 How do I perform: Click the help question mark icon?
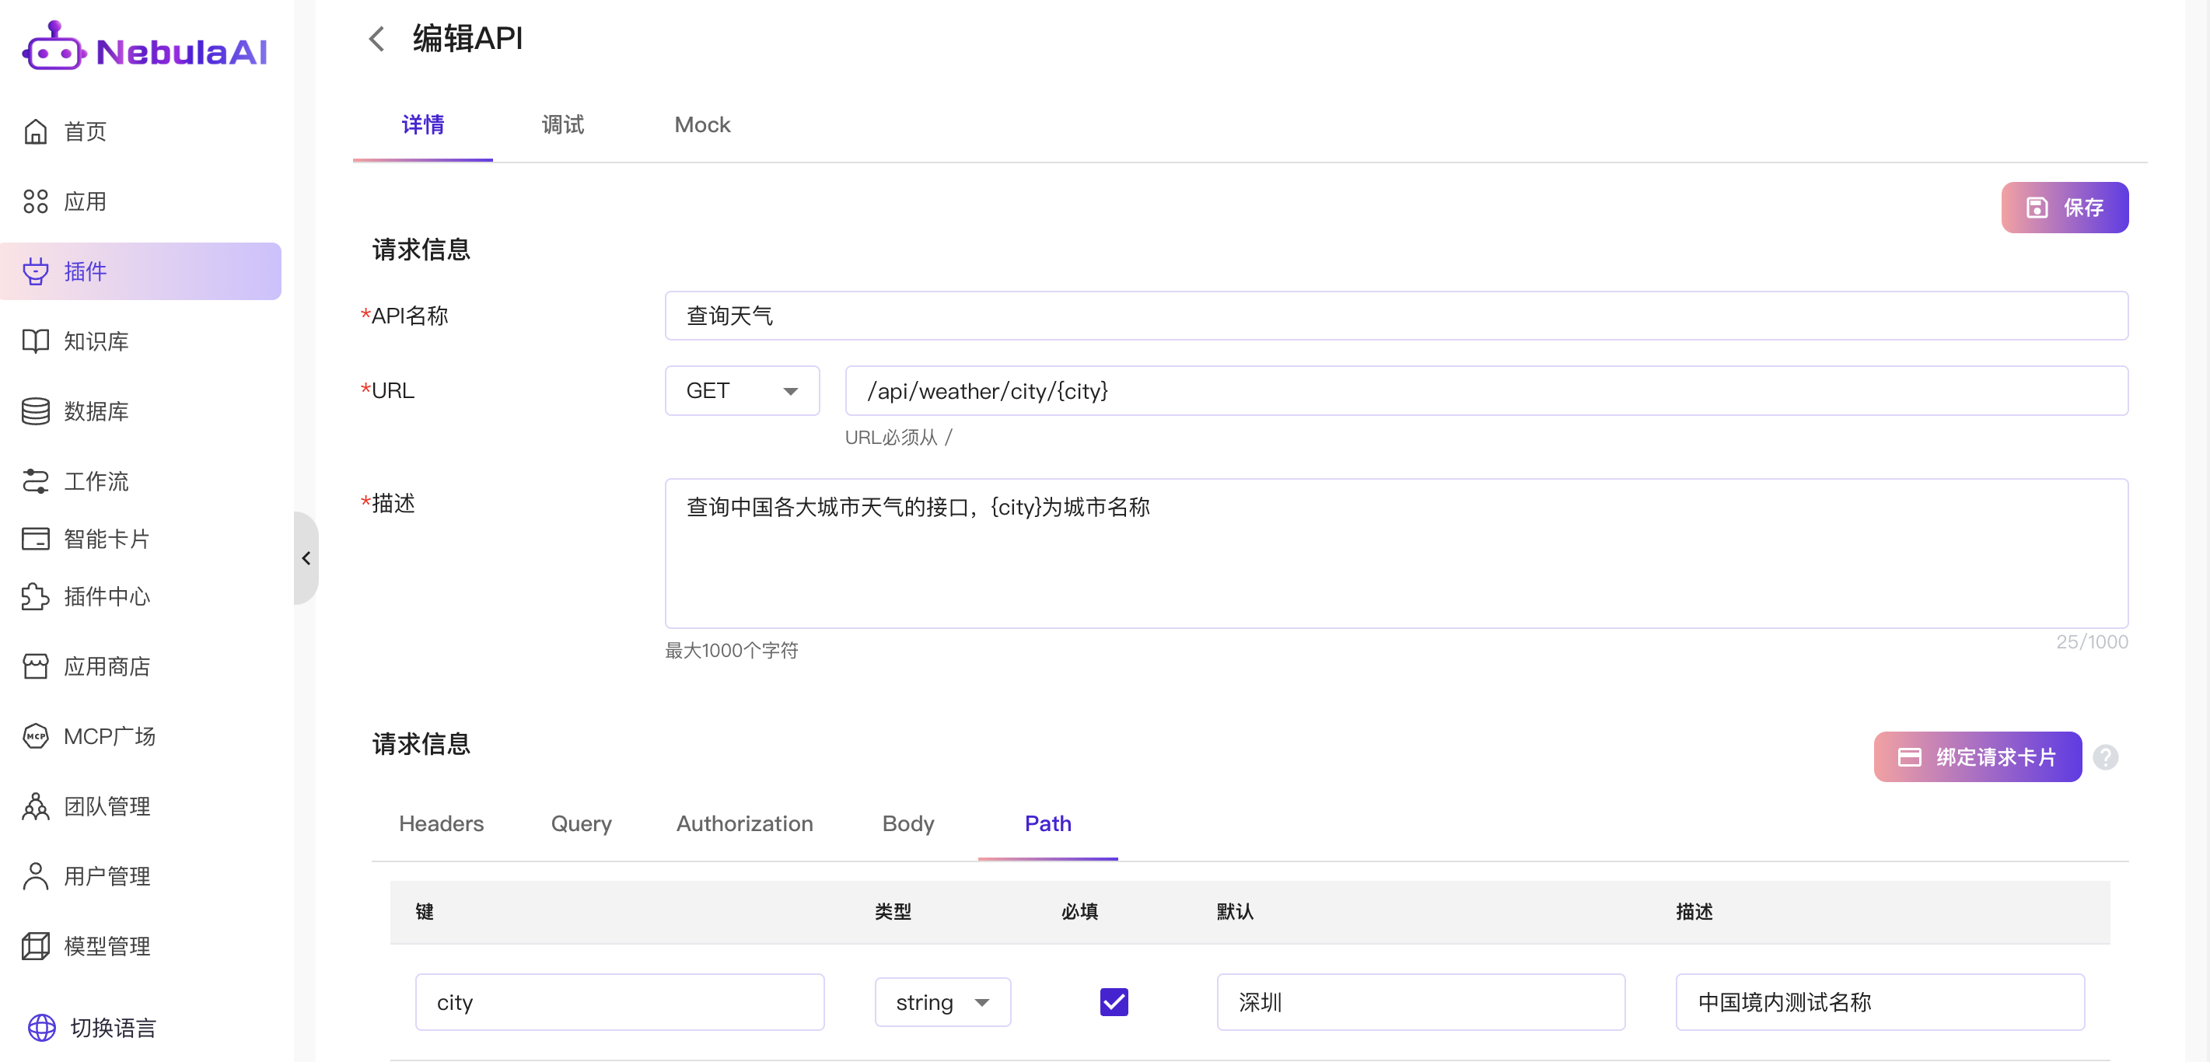pos(2105,757)
